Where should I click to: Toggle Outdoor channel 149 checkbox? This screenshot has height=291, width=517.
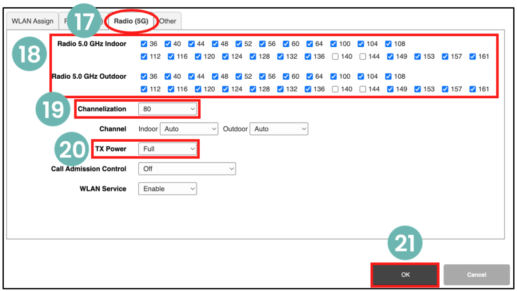390,89
